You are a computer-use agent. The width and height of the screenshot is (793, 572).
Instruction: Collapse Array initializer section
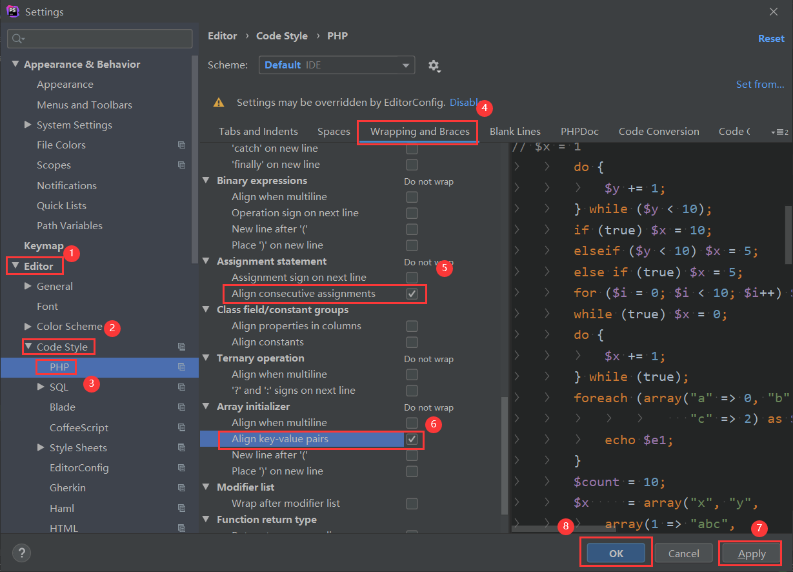coord(206,407)
